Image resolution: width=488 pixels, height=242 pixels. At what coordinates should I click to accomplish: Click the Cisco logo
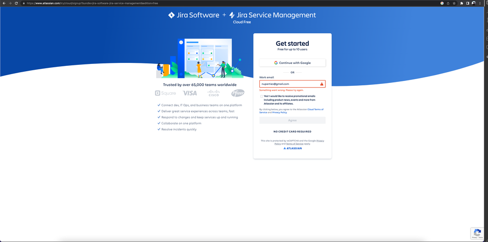213,93
